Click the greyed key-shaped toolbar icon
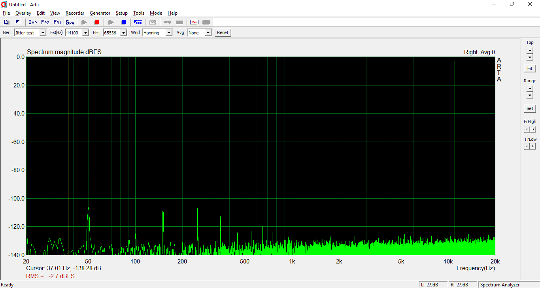 coord(167,22)
